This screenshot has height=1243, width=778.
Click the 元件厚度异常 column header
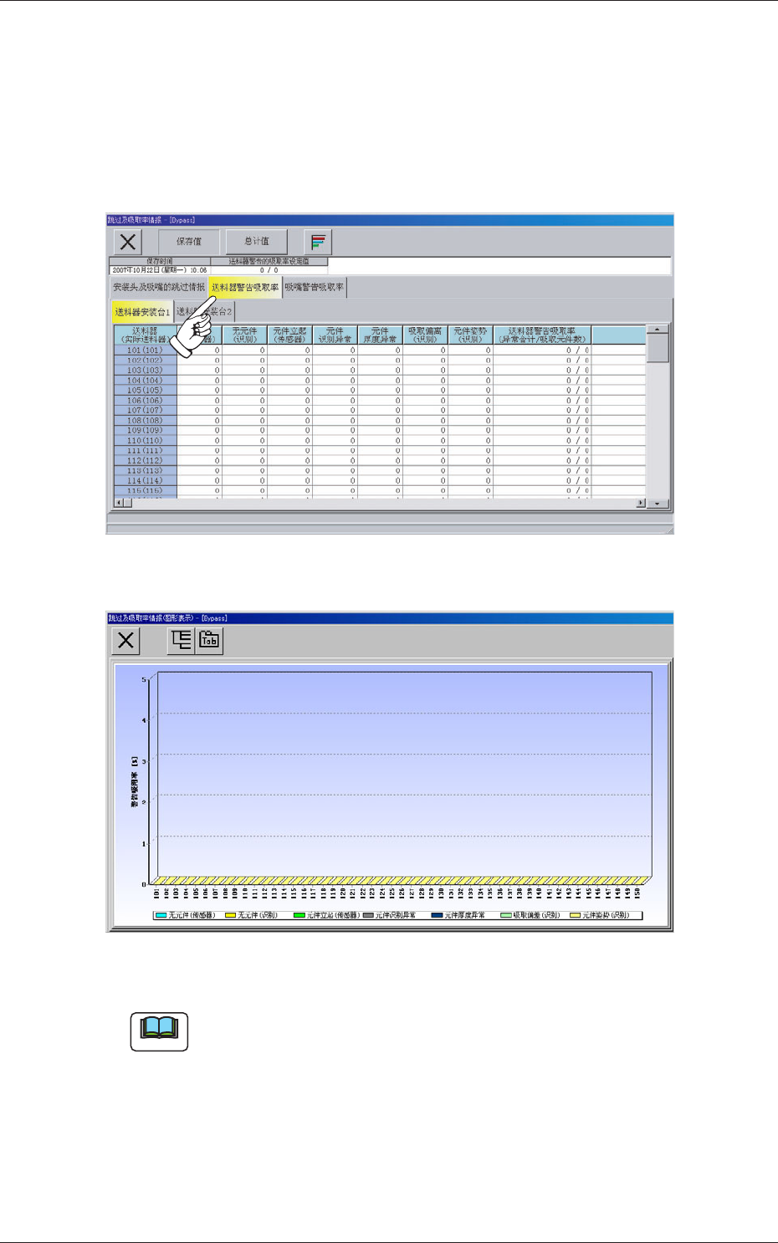[x=381, y=335]
